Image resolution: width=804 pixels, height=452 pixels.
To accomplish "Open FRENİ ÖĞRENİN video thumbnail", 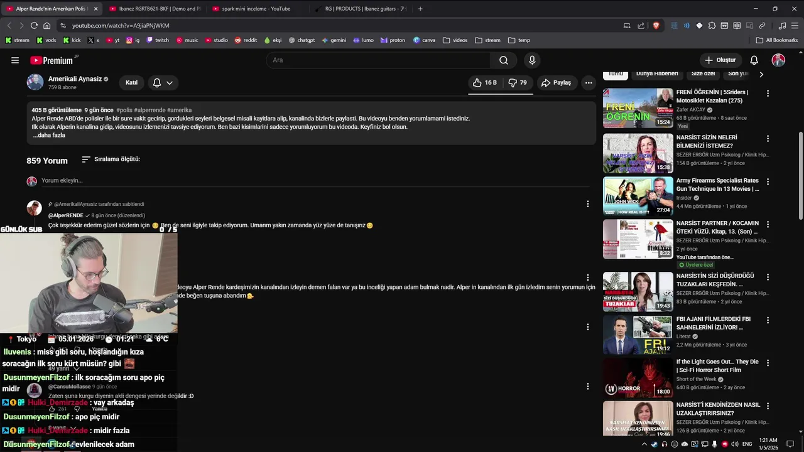I will (x=638, y=108).
